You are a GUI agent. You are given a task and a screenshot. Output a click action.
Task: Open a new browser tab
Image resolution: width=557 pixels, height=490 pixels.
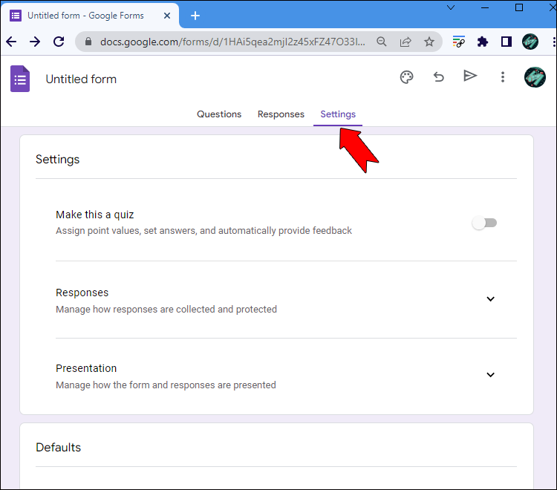tap(195, 16)
